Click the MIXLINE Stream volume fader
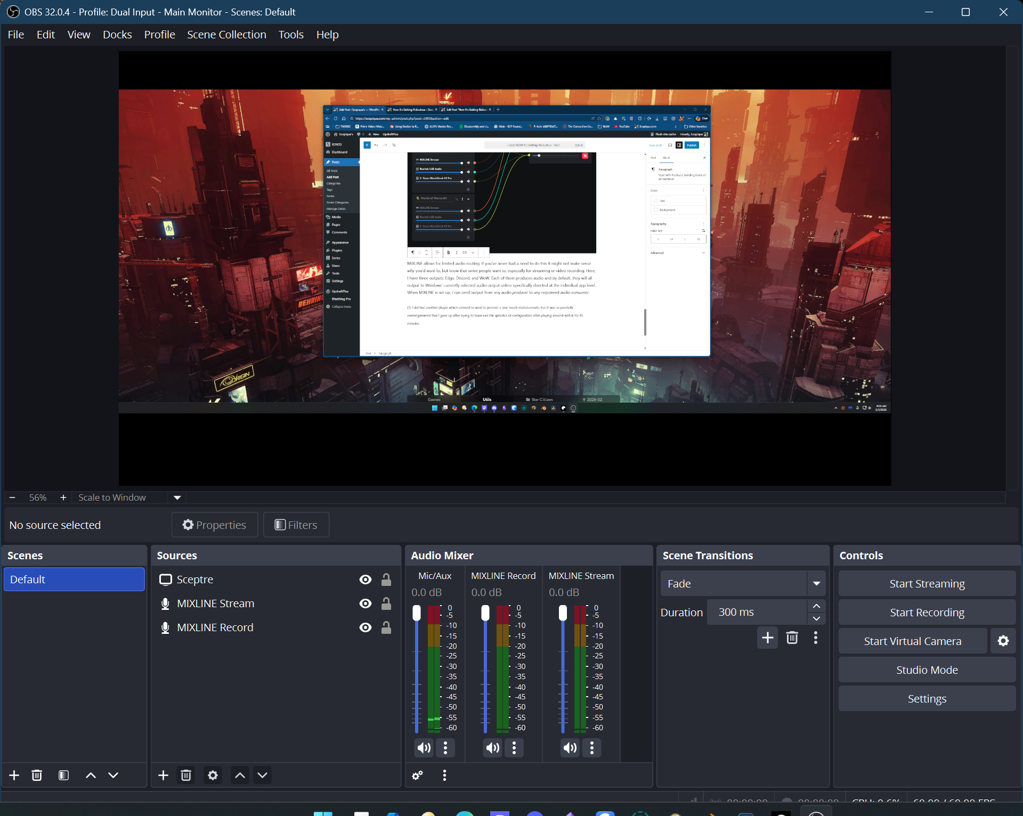The image size is (1023, 816). (x=563, y=613)
